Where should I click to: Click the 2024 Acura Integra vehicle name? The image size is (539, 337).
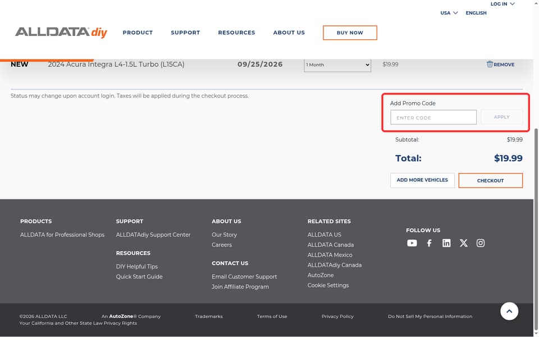click(116, 64)
